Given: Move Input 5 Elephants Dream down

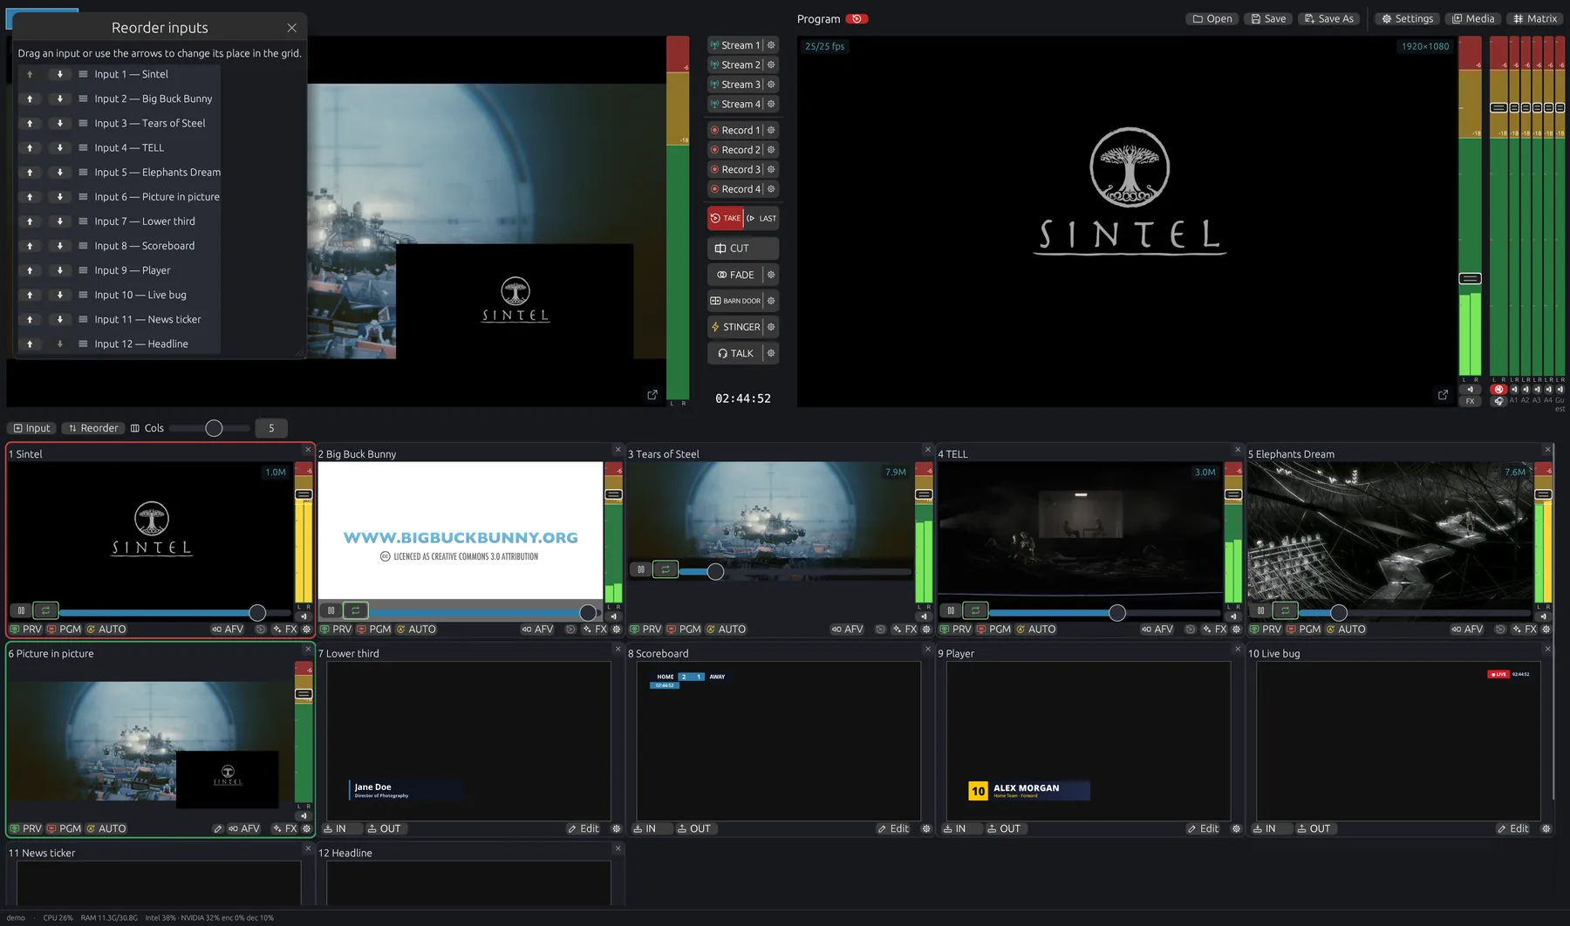Looking at the screenshot, I should 60,173.
